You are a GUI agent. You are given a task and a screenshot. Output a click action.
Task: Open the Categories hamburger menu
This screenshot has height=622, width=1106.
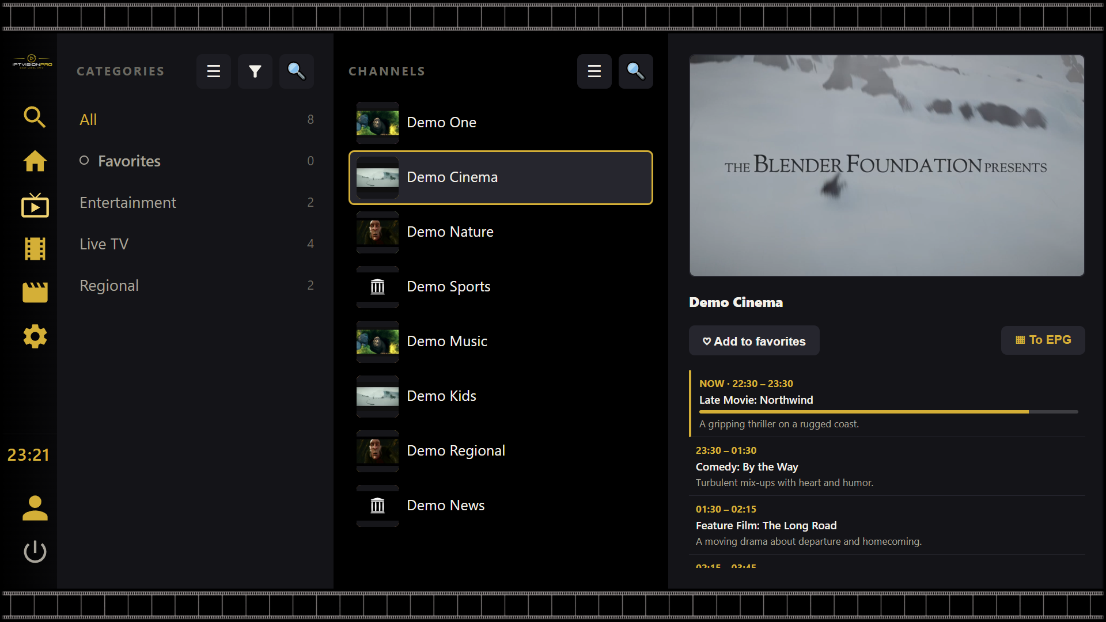pyautogui.click(x=214, y=71)
